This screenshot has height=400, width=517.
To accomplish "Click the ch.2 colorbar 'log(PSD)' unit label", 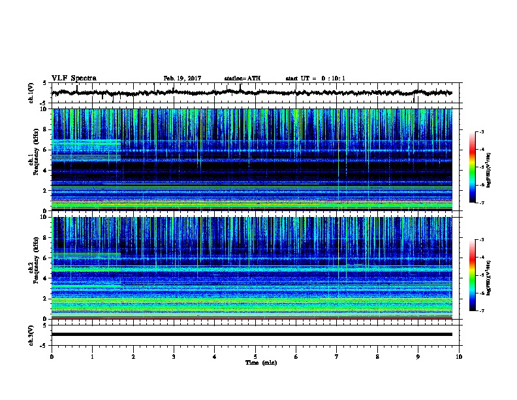I will [488, 278].
